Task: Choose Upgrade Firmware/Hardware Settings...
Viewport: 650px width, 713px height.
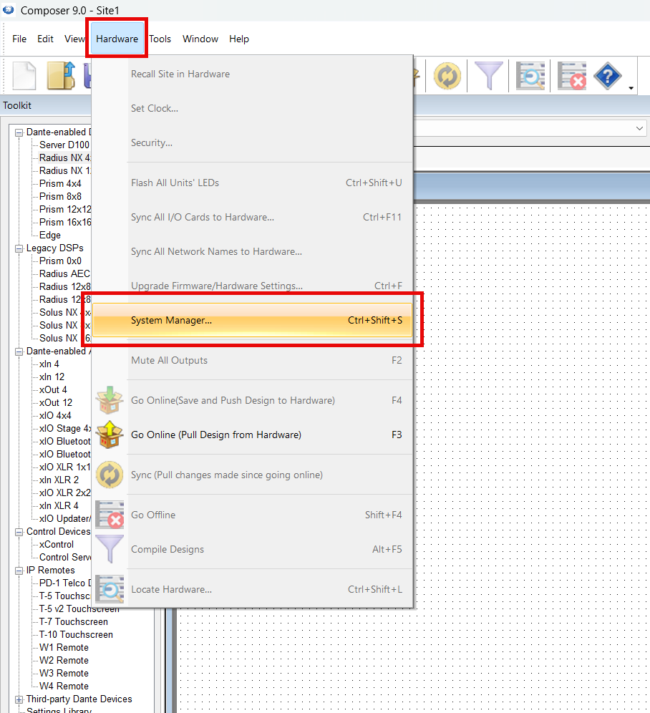Action: click(x=253, y=286)
